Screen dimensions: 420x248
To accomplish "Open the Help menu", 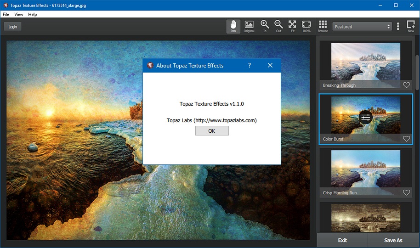I will pyautogui.click(x=33, y=14).
